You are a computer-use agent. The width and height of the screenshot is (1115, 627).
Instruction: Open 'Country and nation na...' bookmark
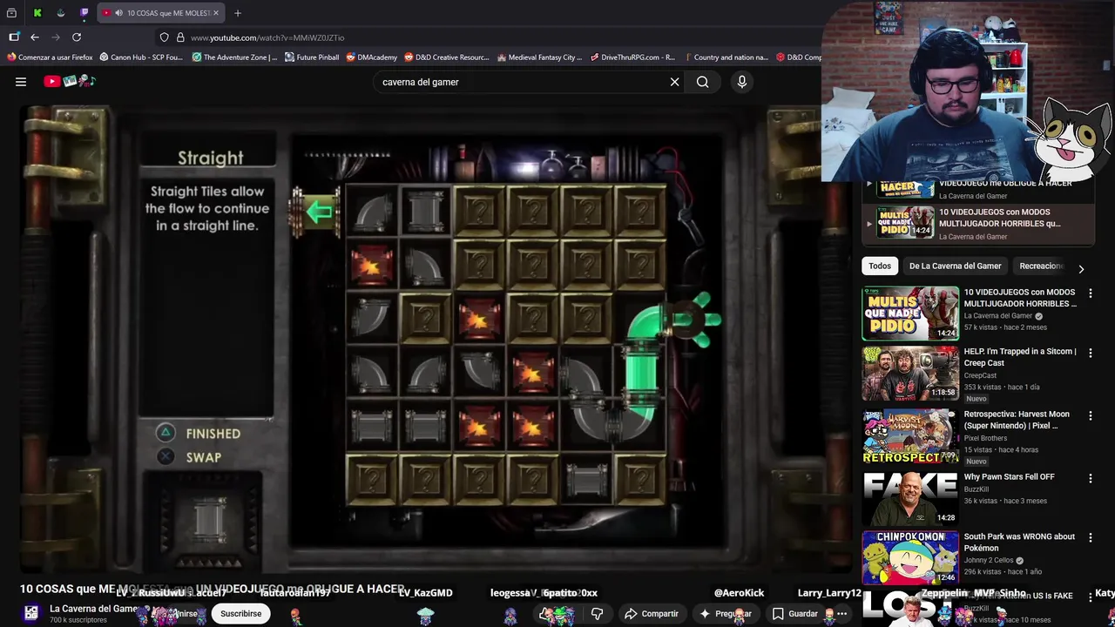coord(726,57)
